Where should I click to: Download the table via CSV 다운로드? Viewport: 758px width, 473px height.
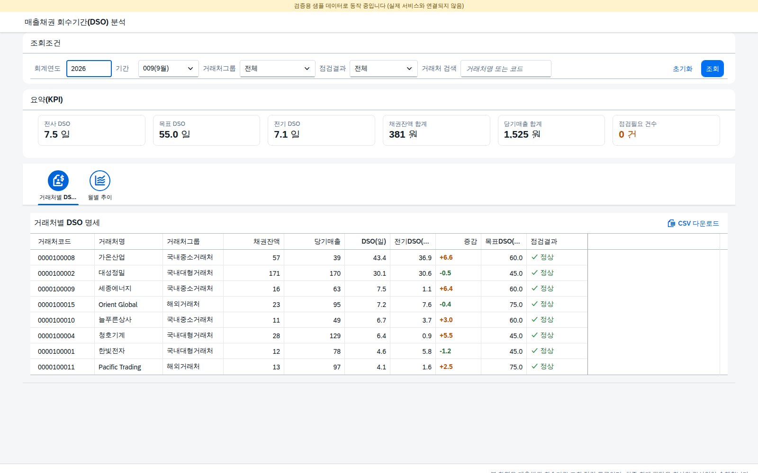coord(694,223)
